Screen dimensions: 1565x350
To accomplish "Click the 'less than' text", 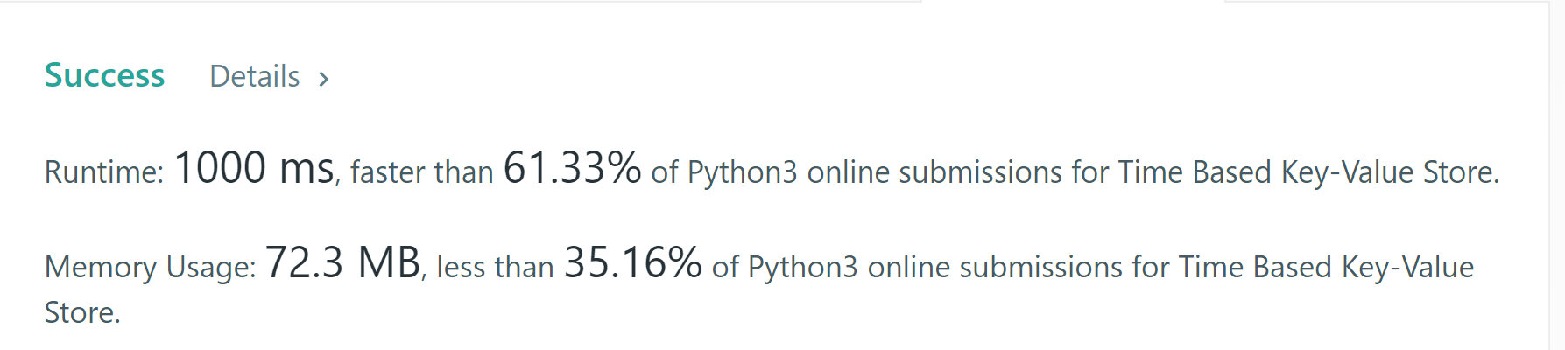I will pos(495,267).
